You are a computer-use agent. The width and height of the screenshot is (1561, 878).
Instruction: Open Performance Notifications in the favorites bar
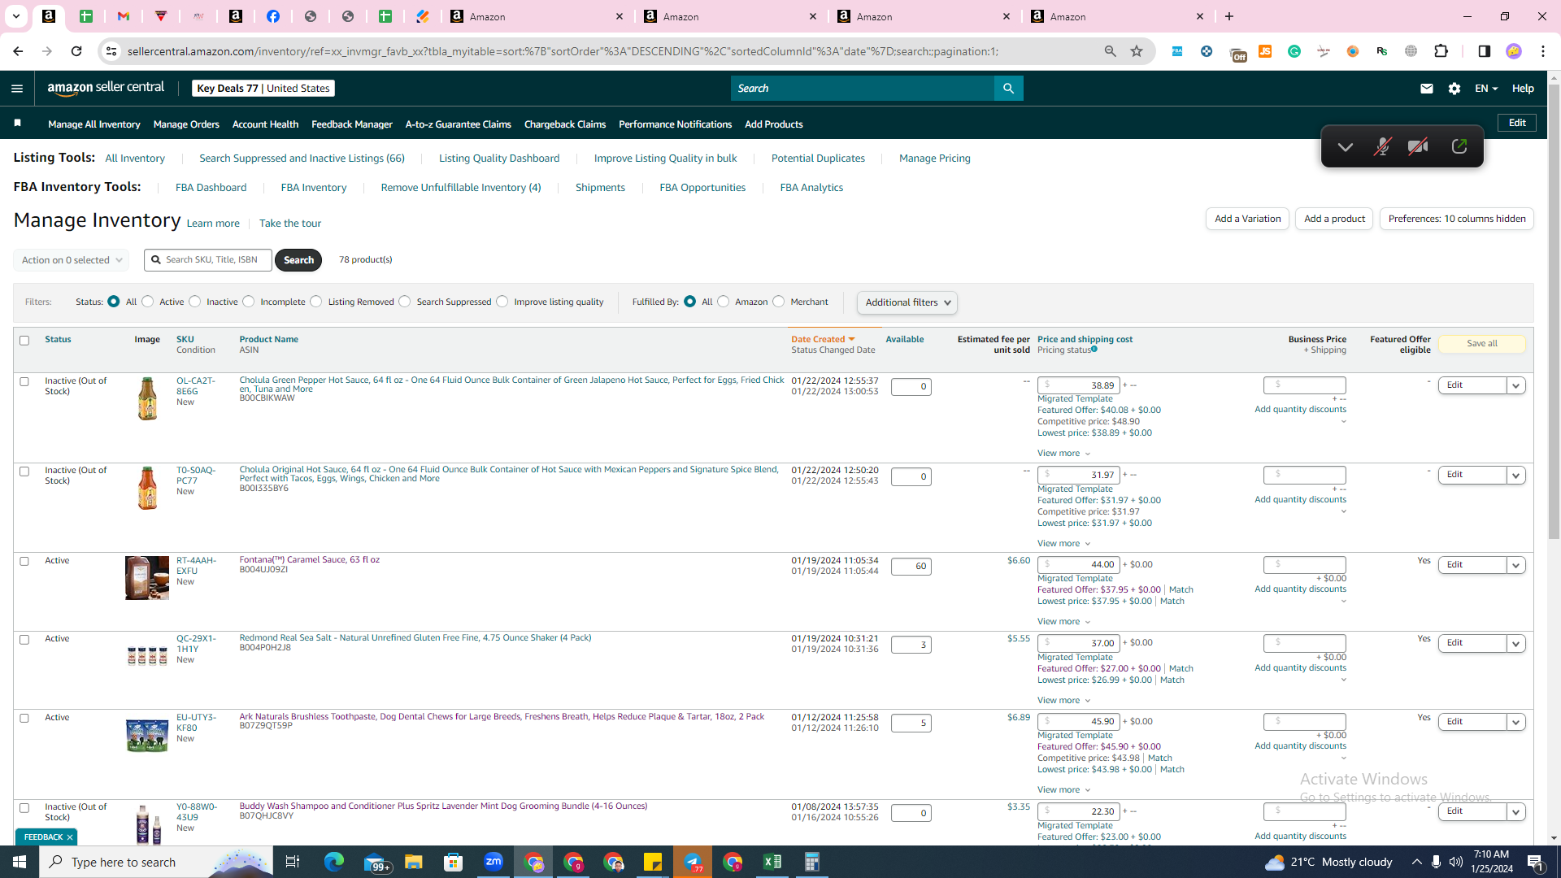(676, 124)
